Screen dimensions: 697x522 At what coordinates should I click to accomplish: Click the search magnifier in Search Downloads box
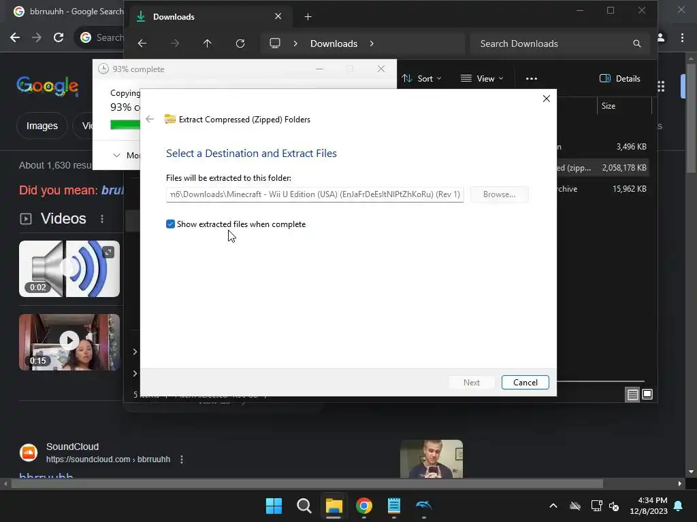pyautogui.click(x=637, y=43)
